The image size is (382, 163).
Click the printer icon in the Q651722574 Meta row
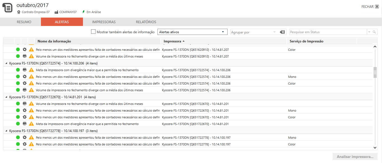coord(25,70)
